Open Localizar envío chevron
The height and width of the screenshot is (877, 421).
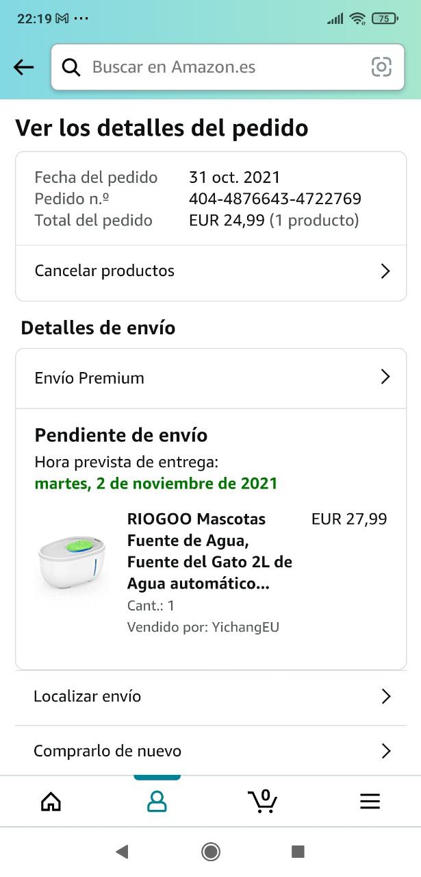[x=386, y=697]
